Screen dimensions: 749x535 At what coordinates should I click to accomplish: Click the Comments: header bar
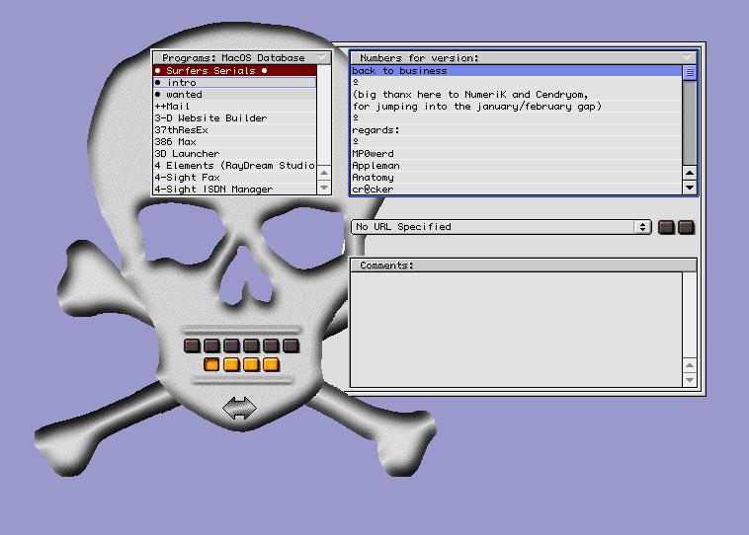(524, 266)
